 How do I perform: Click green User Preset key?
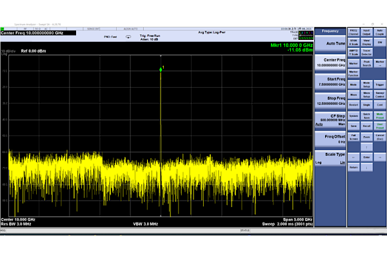380,126
